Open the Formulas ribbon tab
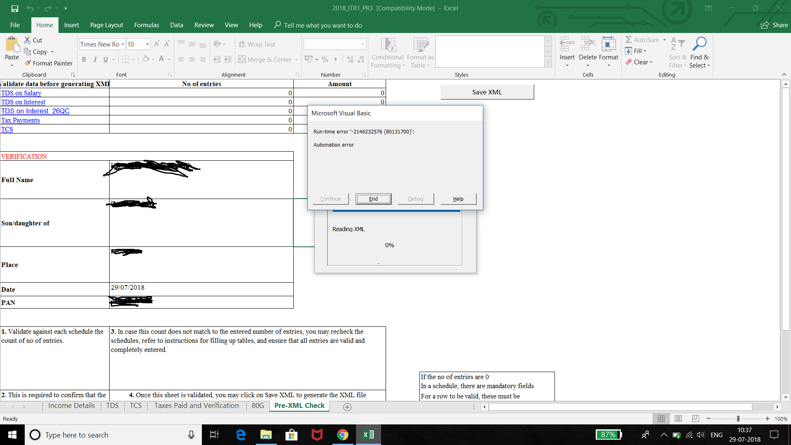 tap(146, 25)
